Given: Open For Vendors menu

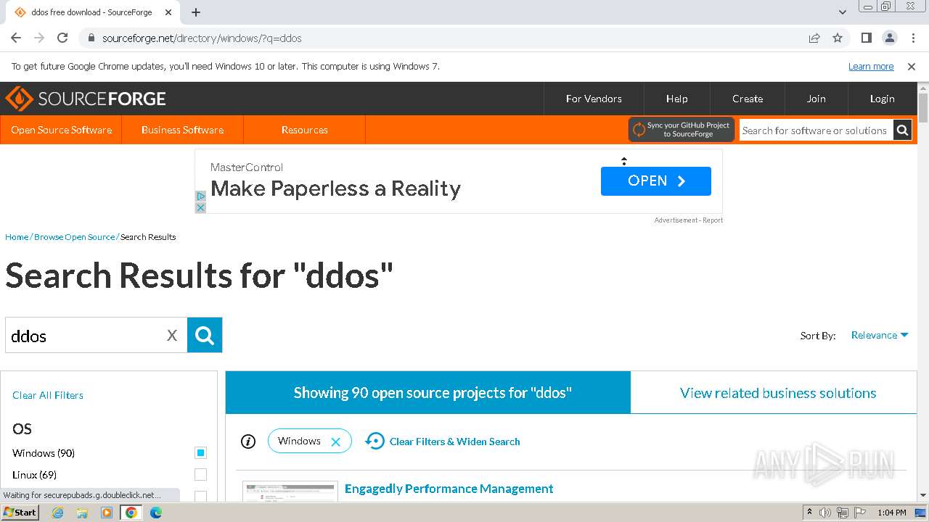Looking at the screenshot, I should pos(594,99).
